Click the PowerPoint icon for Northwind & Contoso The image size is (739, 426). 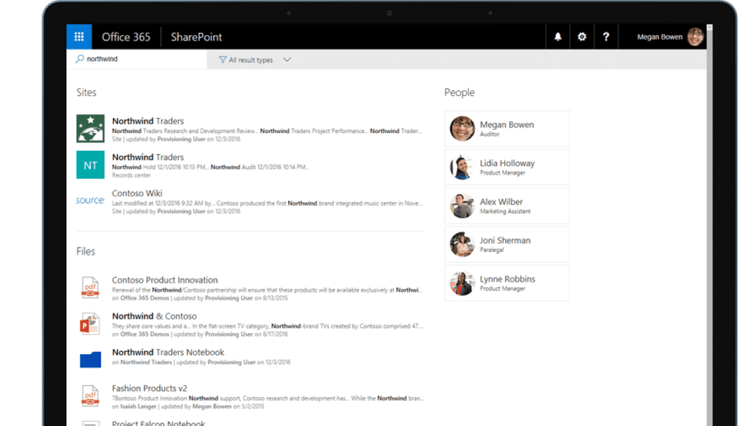tap(90, 324)
